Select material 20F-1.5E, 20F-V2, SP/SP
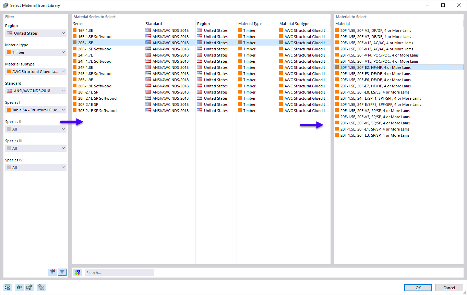Image resolution: width=467 pixels, height=295 pixels. coord(399,111)
